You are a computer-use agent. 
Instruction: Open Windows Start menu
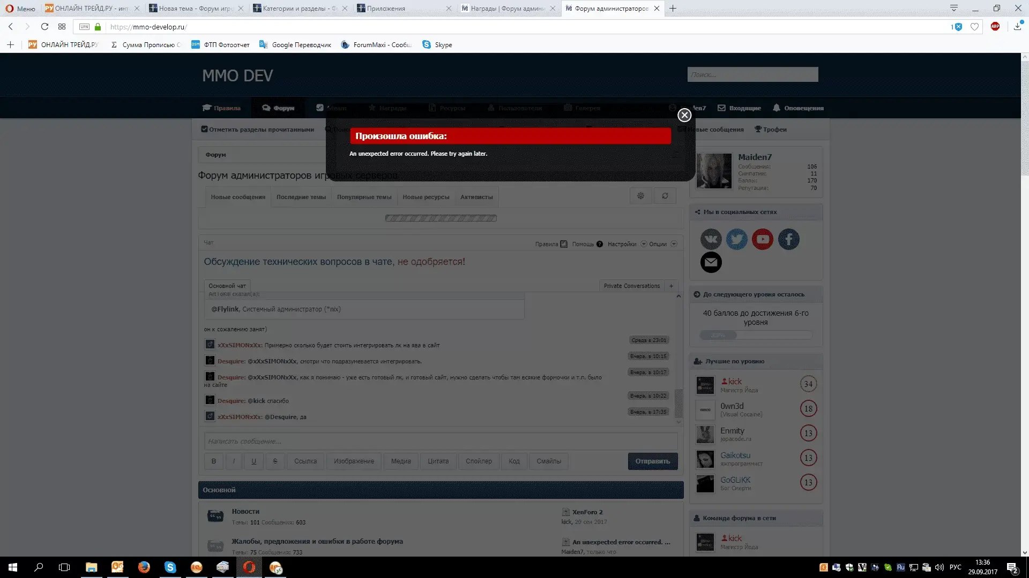[x=13, y=567]
